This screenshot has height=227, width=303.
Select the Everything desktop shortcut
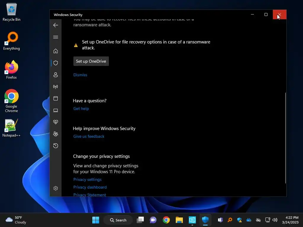[12, 41]
